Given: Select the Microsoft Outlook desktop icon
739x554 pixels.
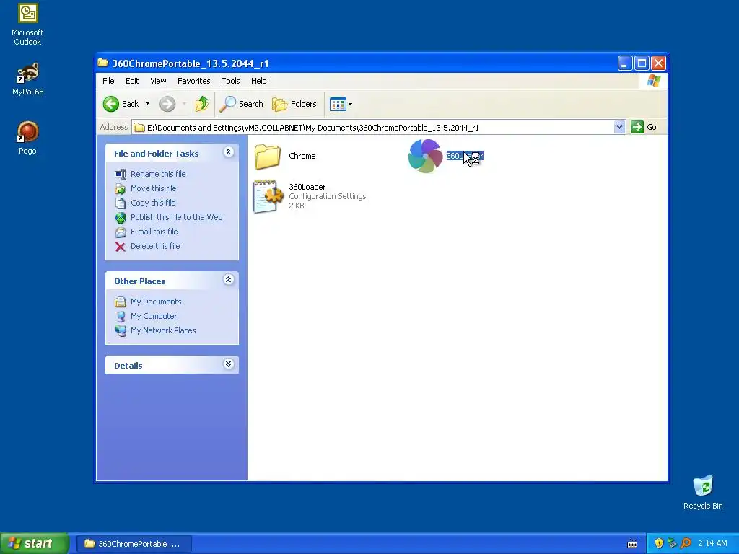Looking at the screenshot, I should pyautogui.click(x=28, y=13).
